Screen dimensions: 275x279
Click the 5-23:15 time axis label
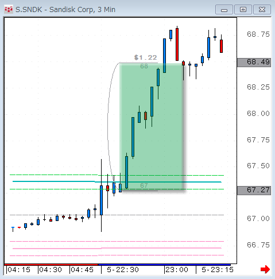pyautogui.click(x=218, y=270)
